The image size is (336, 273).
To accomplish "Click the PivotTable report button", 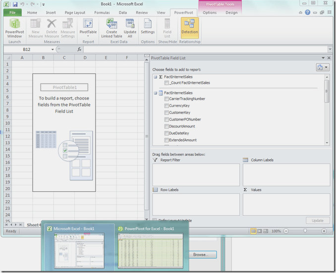I will click(x=88, y=27).
